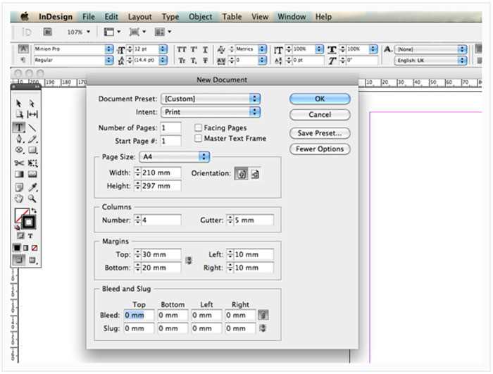Select the Gap tool
Image resolution: width=493 pixels, height=374 pixels.
[32, 114]
